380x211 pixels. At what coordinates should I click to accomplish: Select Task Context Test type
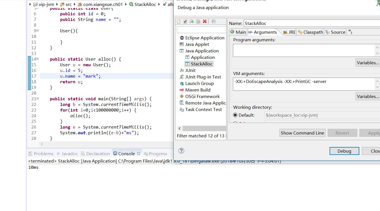point(201,109)
